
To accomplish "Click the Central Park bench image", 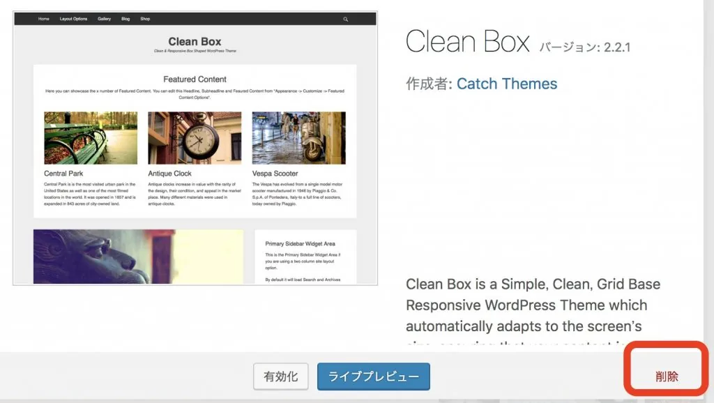I will coord(91,138).
